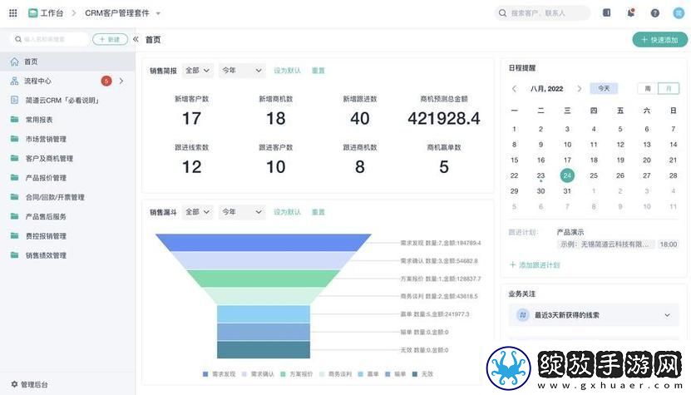Click the 快速添加 button
Viewport: 691px width, 395px height.
pyautogui.click(x=659, y=40)
